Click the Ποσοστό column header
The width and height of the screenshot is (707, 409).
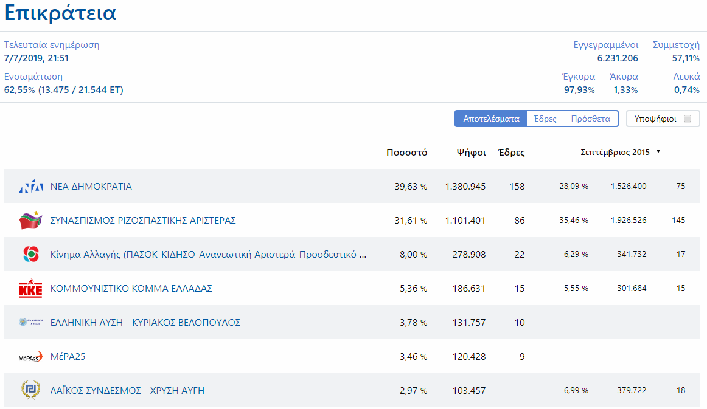pos(406,153)
